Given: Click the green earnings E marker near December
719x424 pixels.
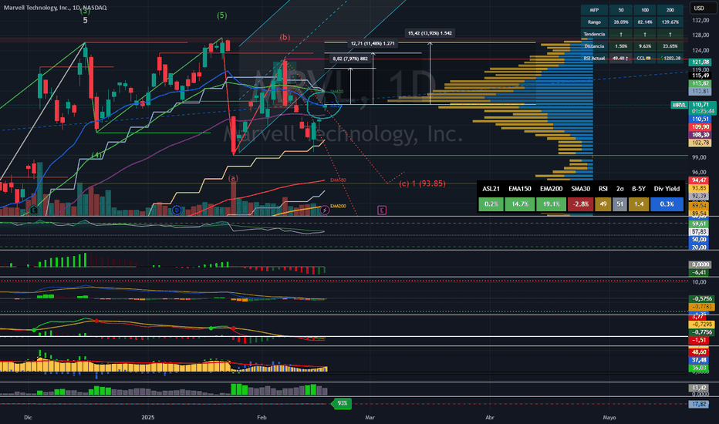Looking at the screenshot, I should 34,210.
